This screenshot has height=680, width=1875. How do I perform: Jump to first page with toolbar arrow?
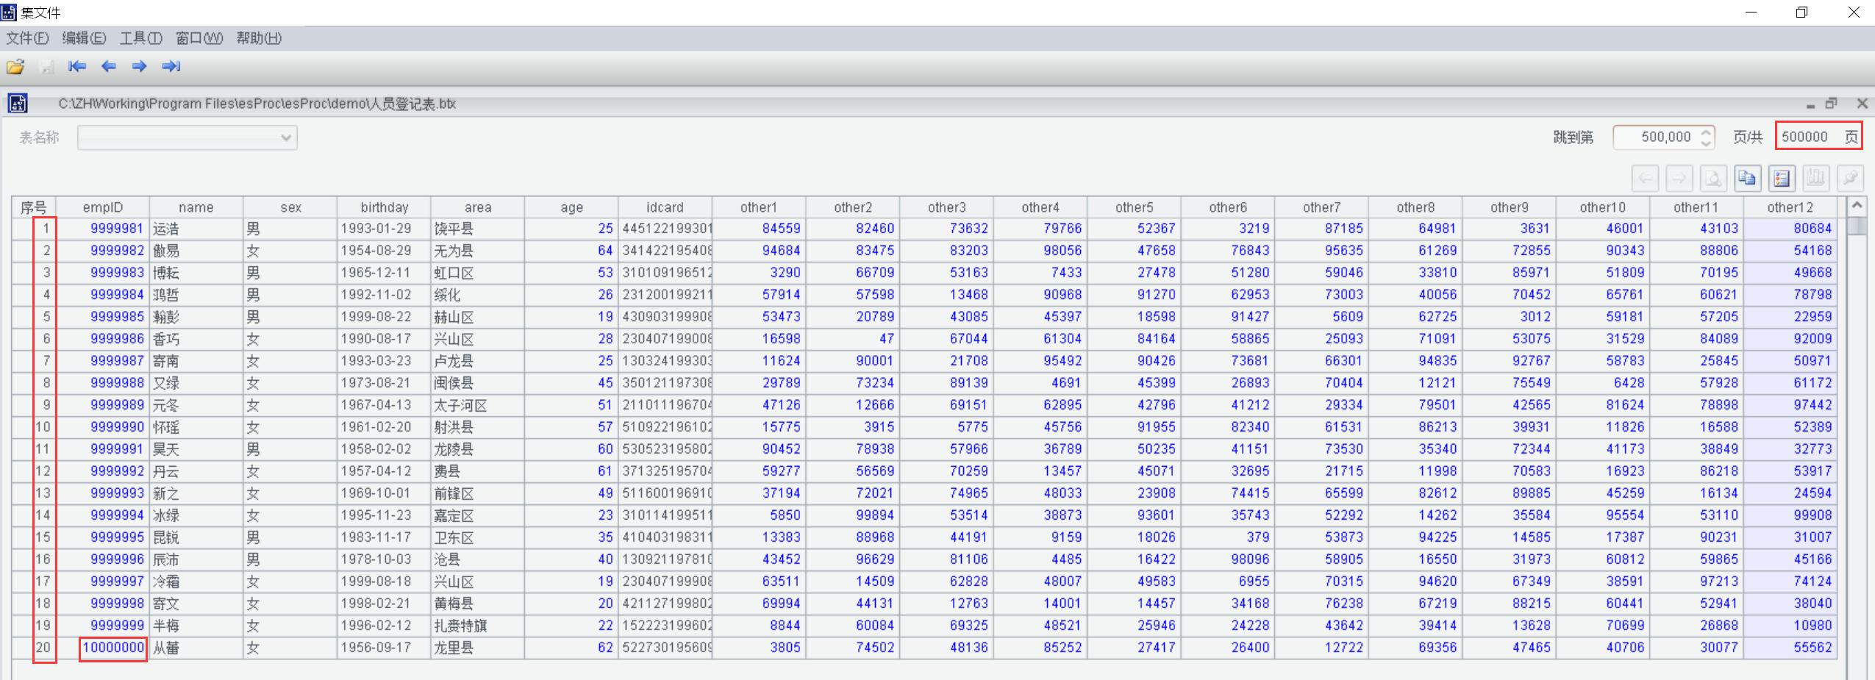pos(77,67)
